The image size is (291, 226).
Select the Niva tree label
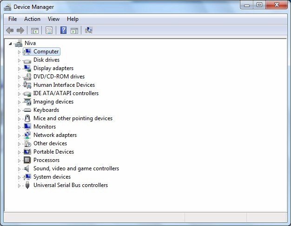(30, 43)
